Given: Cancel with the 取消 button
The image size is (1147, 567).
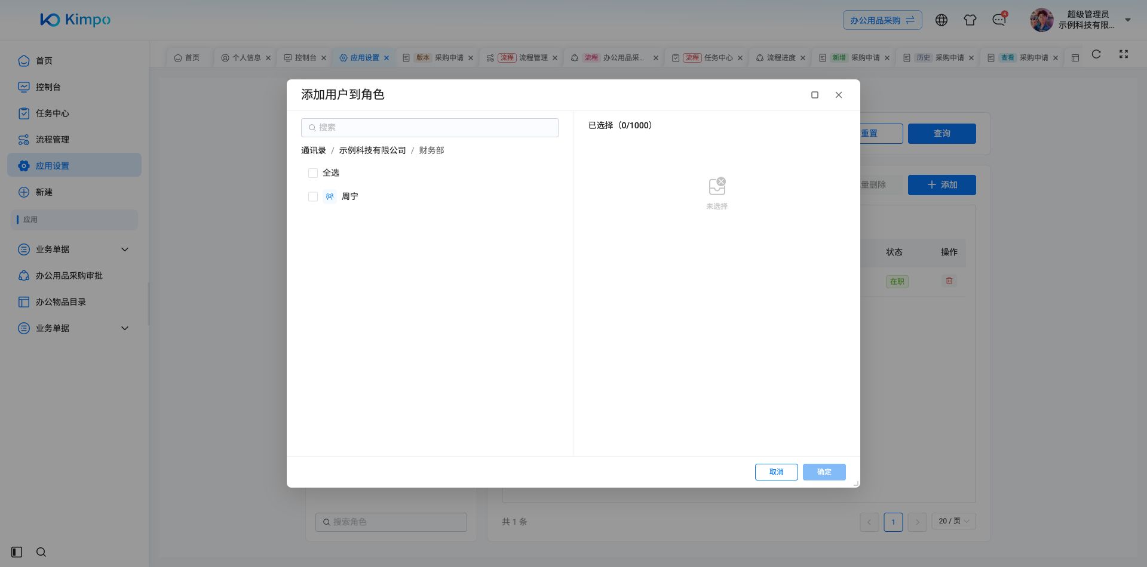Looking at the screenshot, I should click(776, 472).
